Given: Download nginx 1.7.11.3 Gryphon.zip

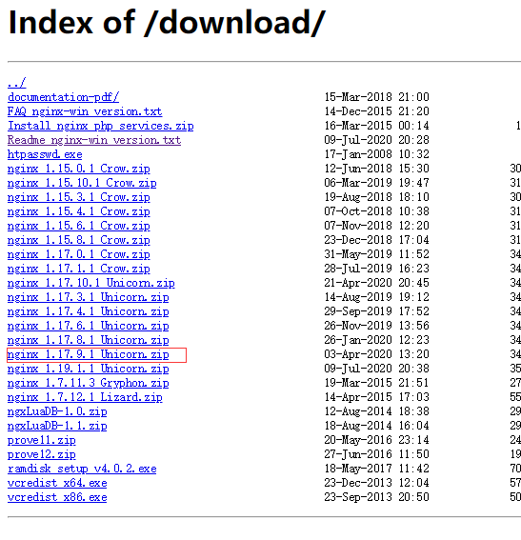Looking at the screenshot, I should pos(89,383).
